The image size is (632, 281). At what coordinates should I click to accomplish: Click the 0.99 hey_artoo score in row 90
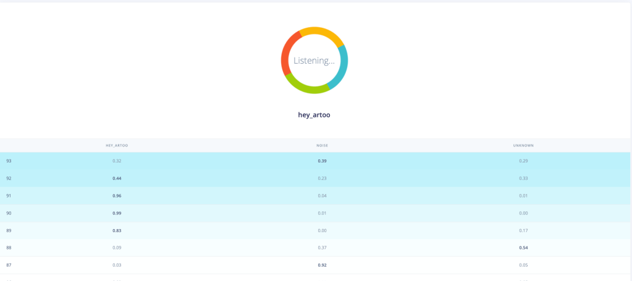click(x=117, y=213)
